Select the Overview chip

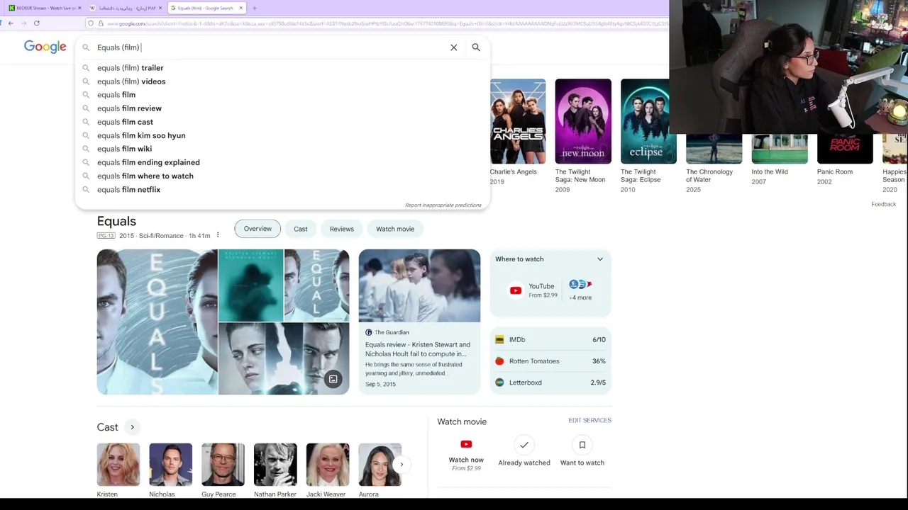point(258,229)
